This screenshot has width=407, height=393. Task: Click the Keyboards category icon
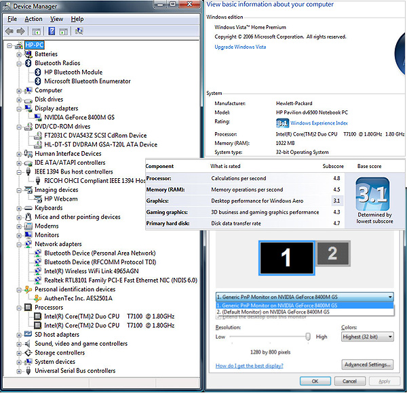click(x=28, y=208)
